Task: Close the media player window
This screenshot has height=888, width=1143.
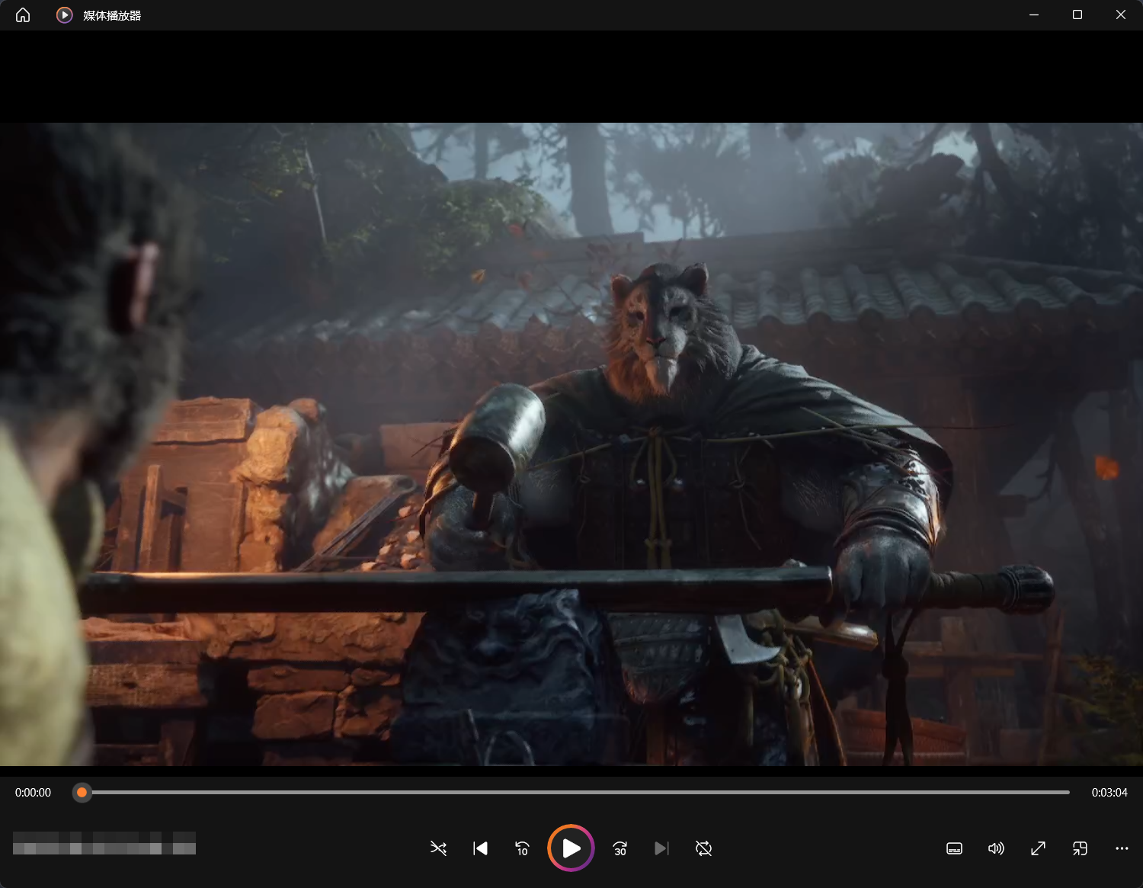Action: tap(1120, 15)
